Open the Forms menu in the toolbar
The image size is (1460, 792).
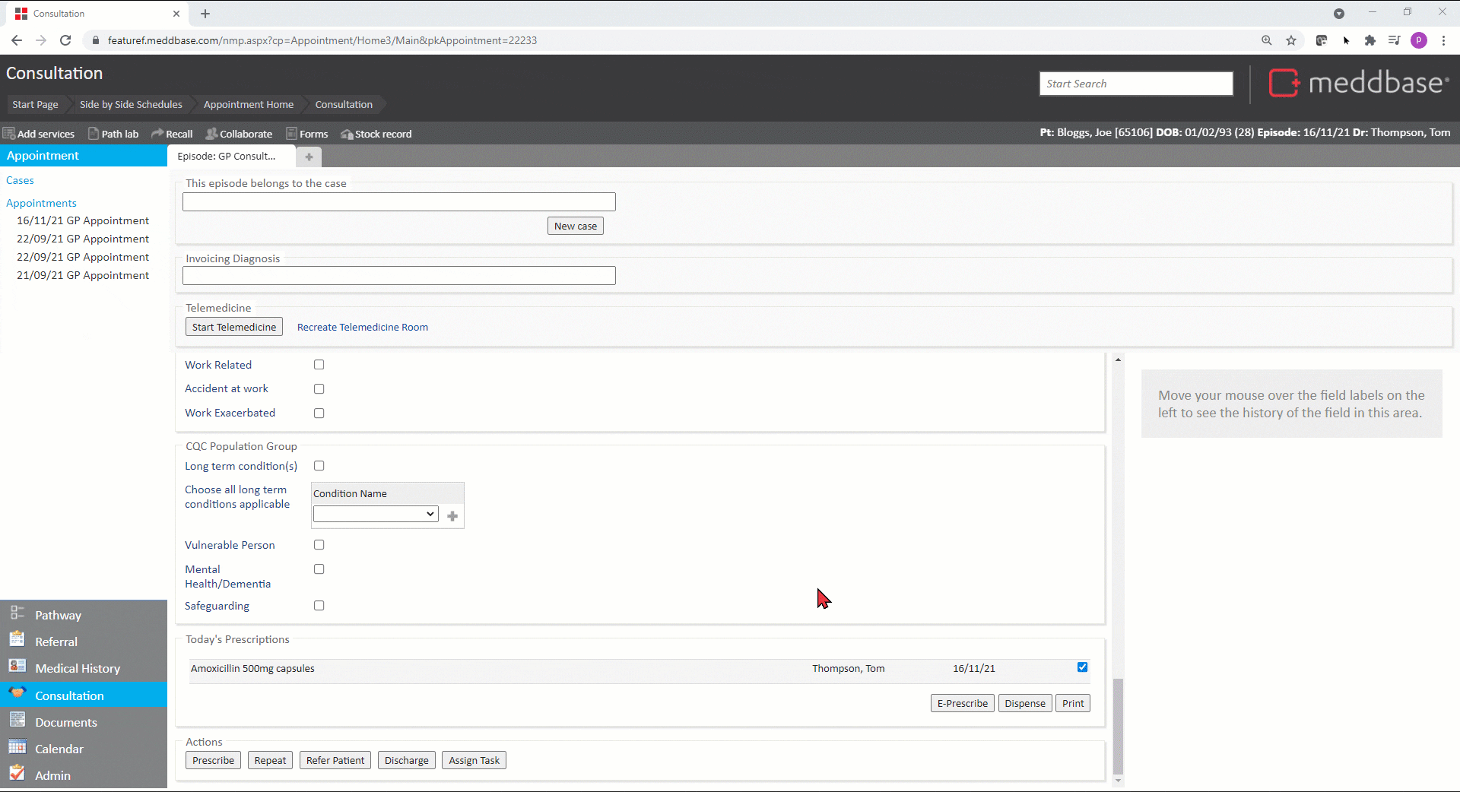point(306,134)
